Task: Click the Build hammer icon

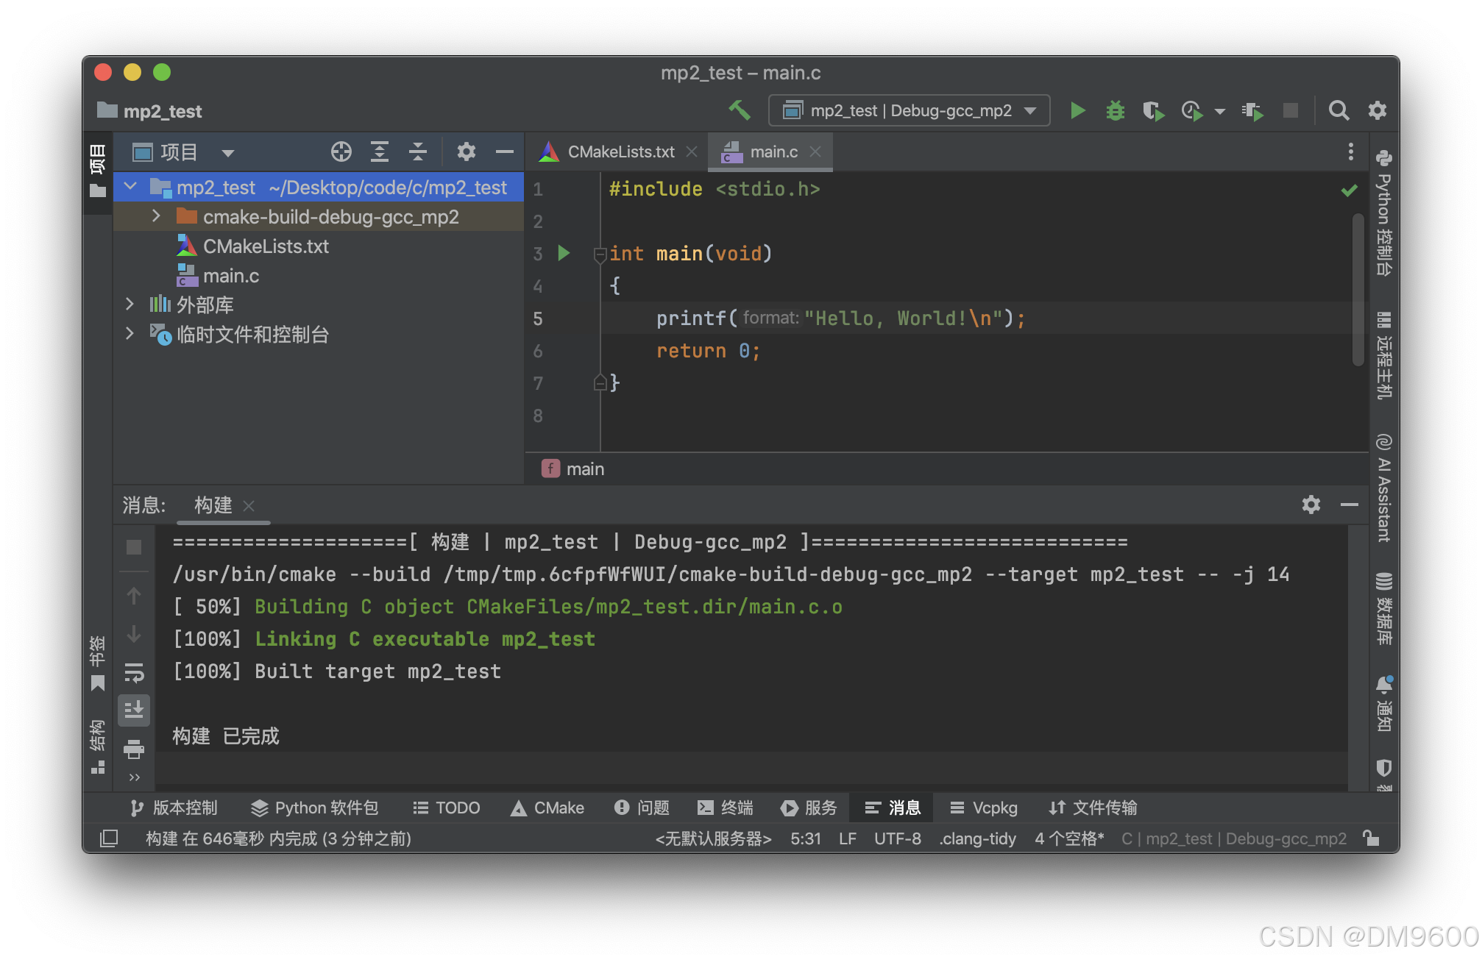Action: point(740,110)
